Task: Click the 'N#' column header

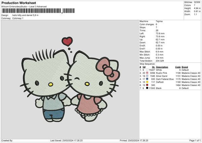Action: (x=144, y=67)
